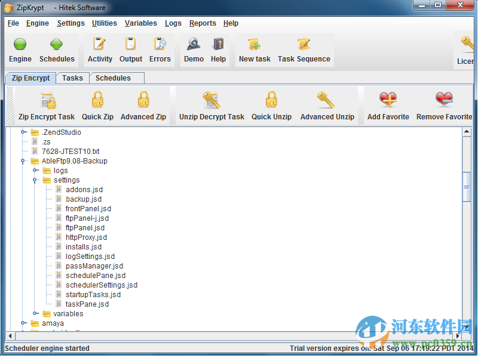
Task: View Errors with the clipboard icon
Action: (x=160, y=50)
